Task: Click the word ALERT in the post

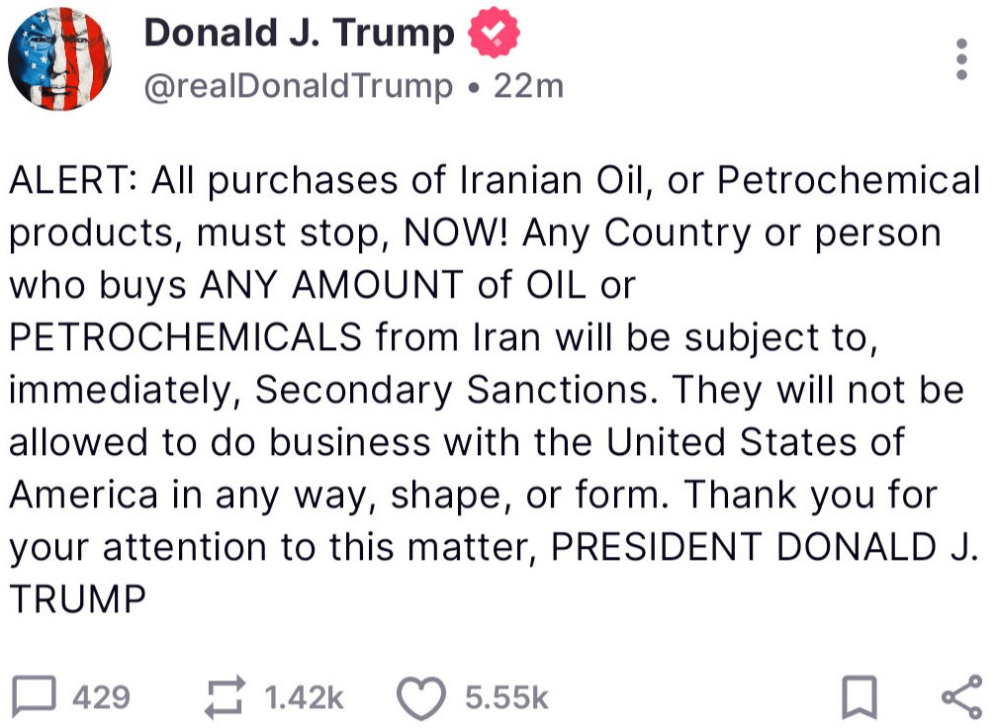Action: (73, 181)
